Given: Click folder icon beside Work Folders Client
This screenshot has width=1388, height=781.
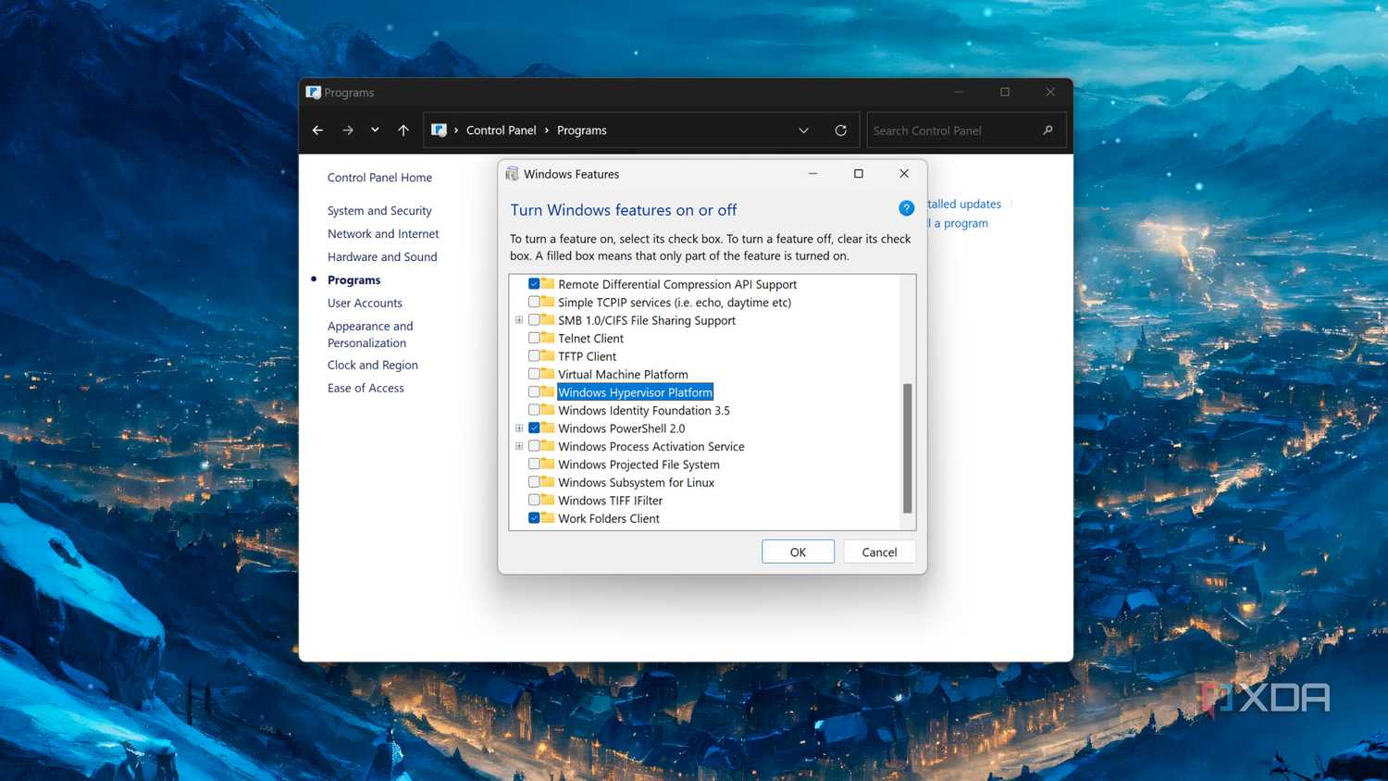Looking at the screenshot, I should click(x=548, y=518).
